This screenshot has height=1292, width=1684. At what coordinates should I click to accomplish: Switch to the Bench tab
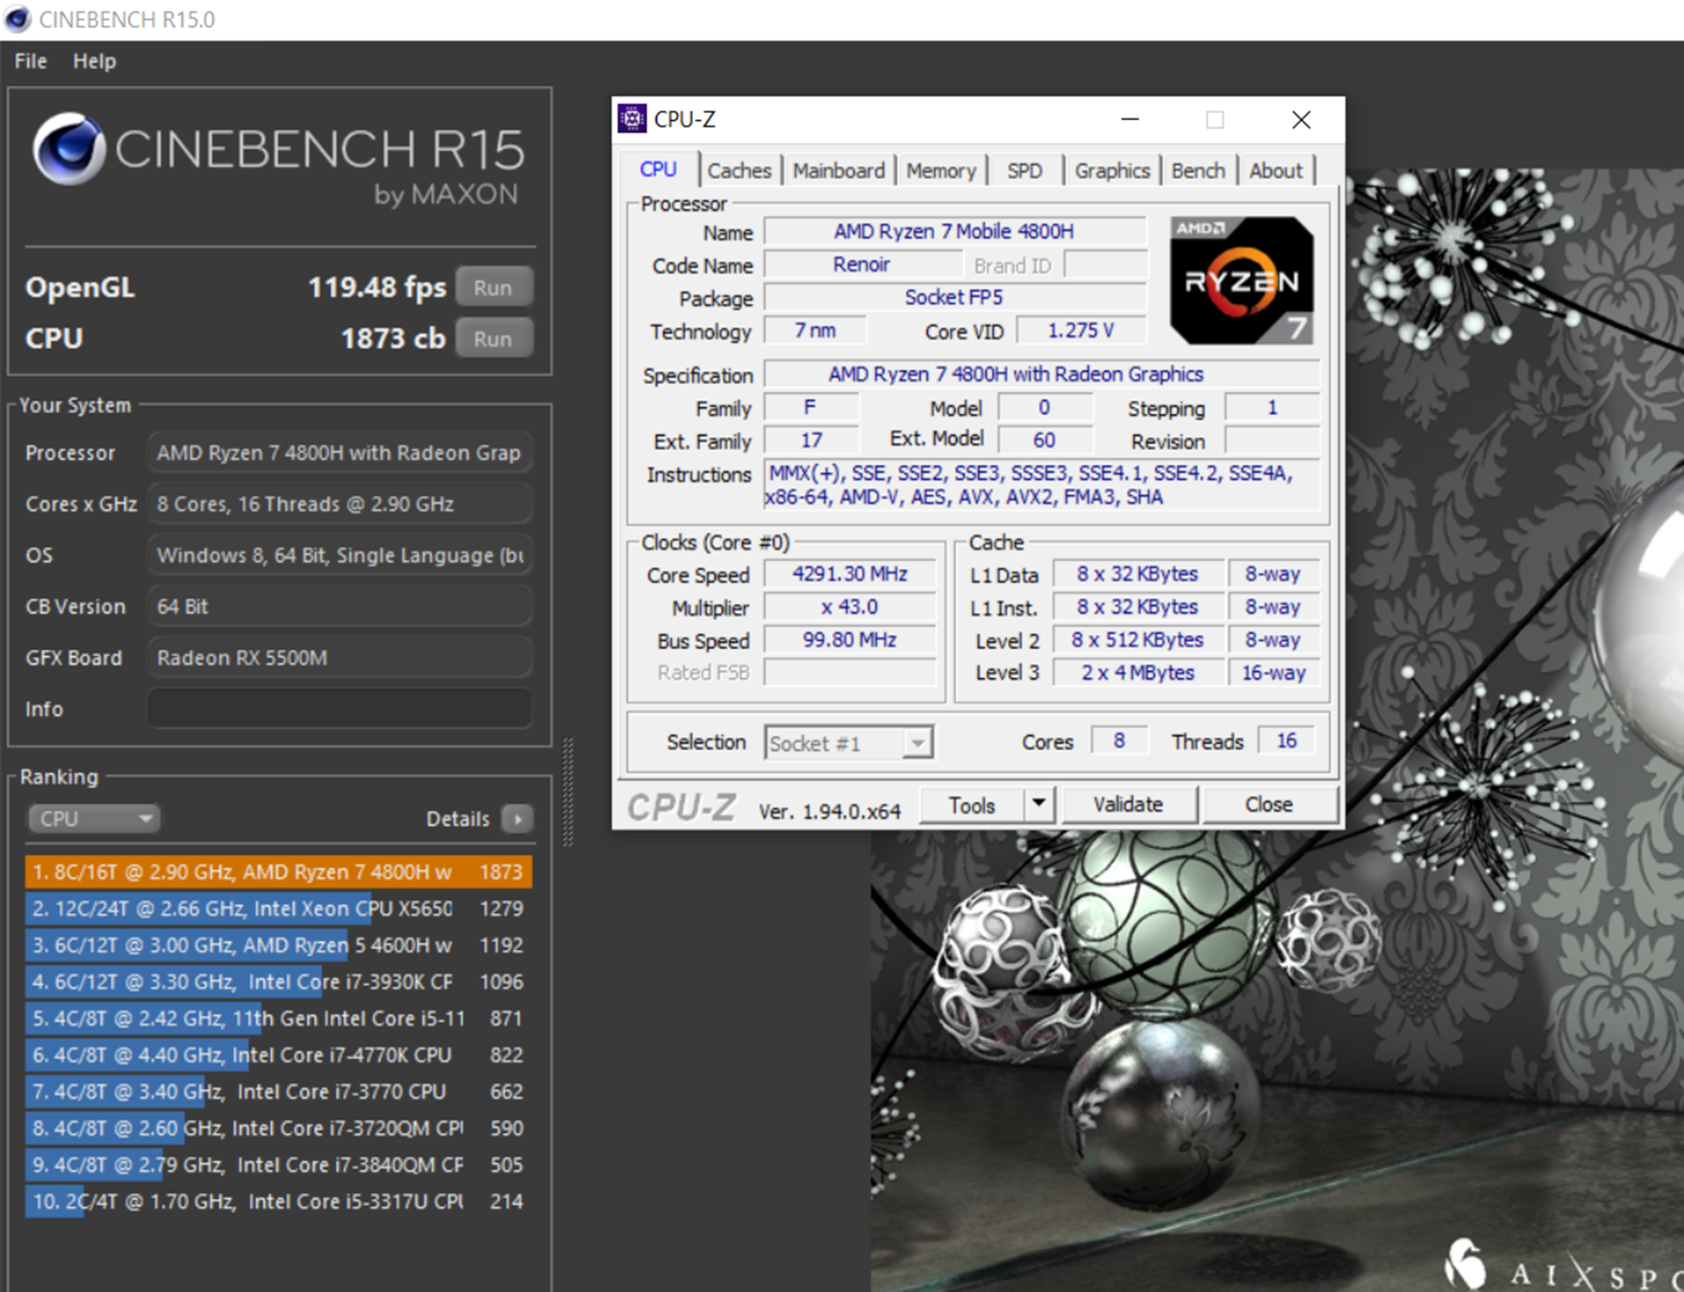click(x=1198, y=170)
